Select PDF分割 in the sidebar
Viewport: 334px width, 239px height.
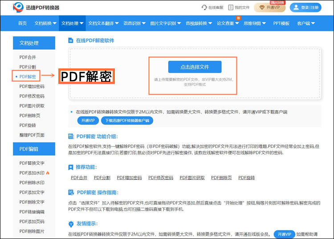click(28, 67)
